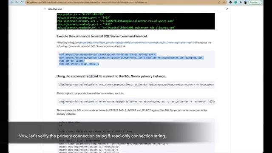
Task: Open the Extensions puzzle piece icon
Action: tap(241, 3)
